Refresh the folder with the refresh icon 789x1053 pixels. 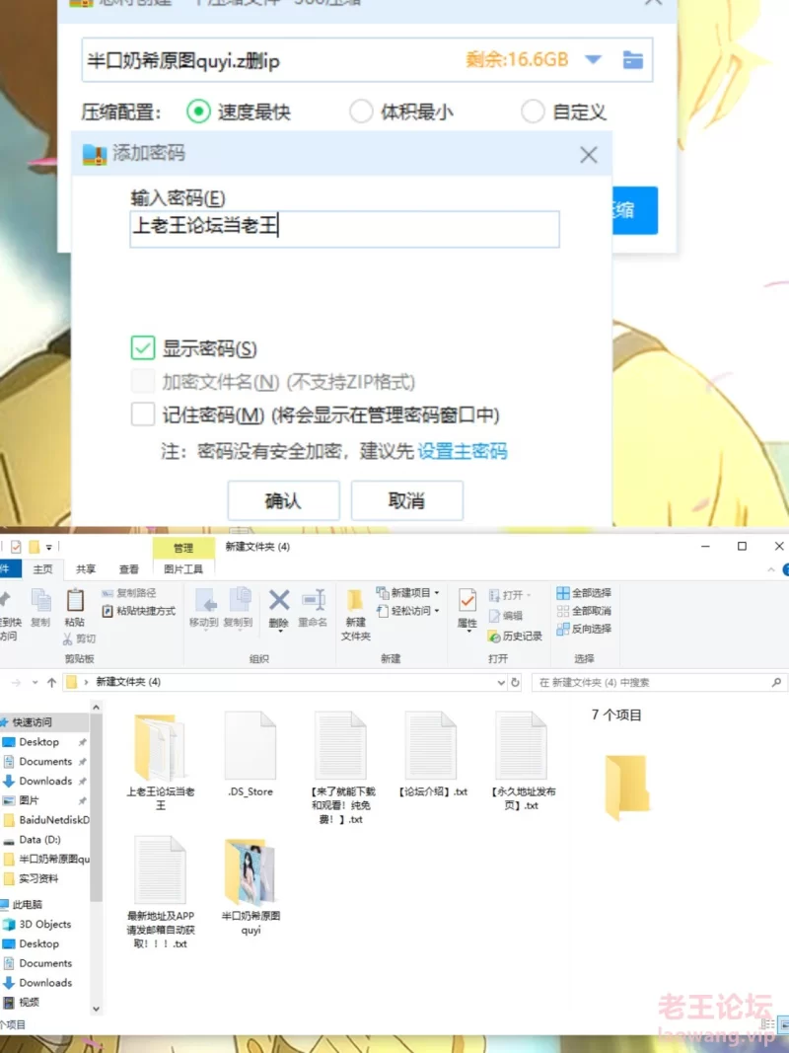[x=515, y=682]
